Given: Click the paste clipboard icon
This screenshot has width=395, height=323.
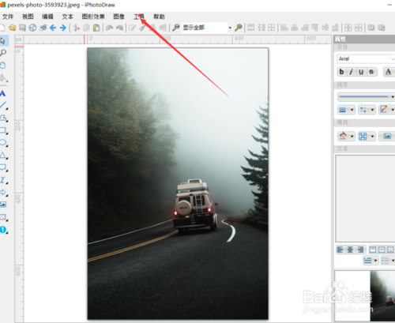Looking at the screenshot, I should pos(96,28).
